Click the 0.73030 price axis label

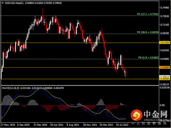pos(165,16)
